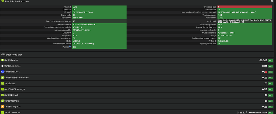Click the Espace disque libre 61 % cell
This screenshot has width=276, height=114.
[244, 25]
